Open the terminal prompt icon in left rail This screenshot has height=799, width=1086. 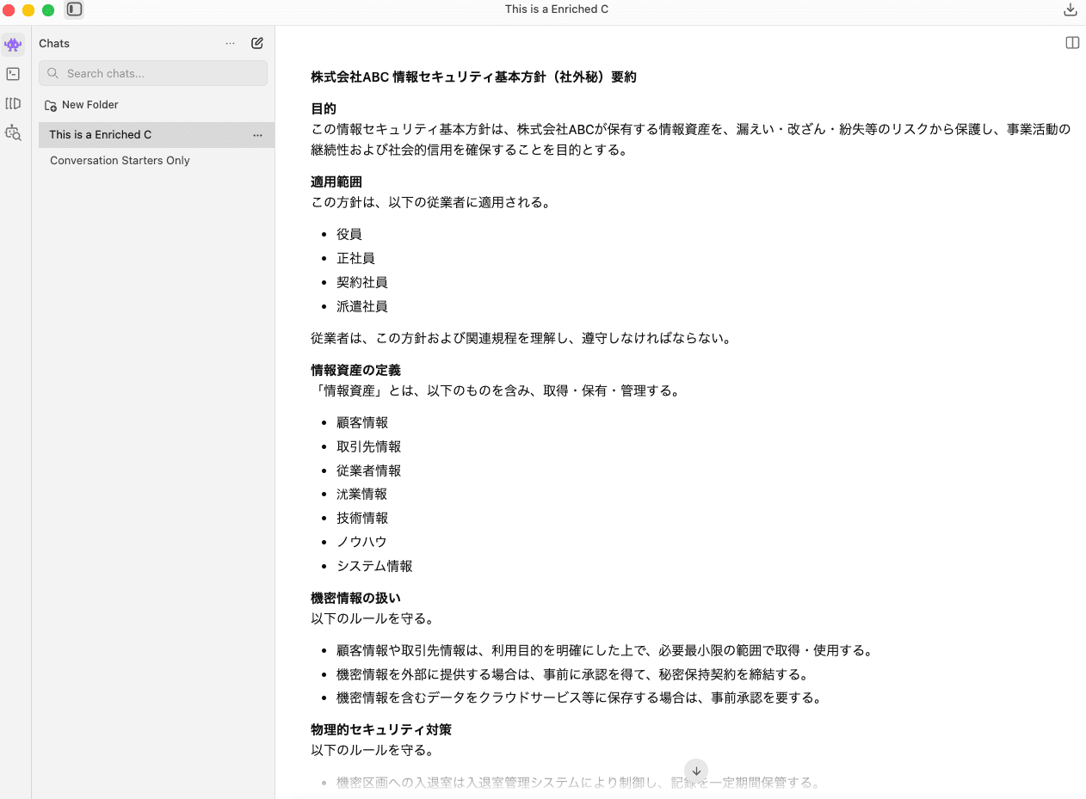pyautogui.click(x=13, y=74)
